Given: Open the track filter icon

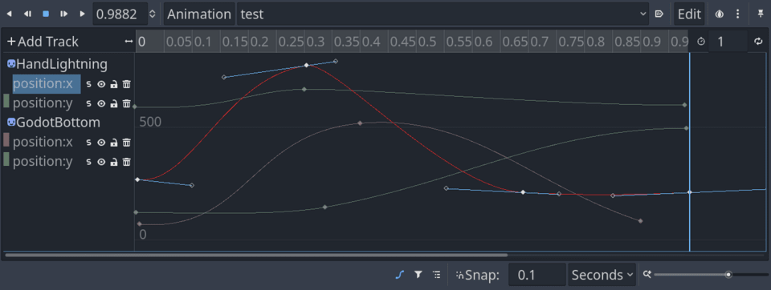Looking at the screenshot, I should [418, 275].
